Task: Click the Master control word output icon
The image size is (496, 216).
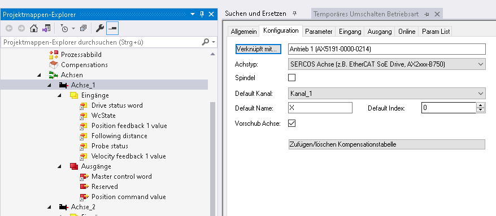Action: coord(84,177)
